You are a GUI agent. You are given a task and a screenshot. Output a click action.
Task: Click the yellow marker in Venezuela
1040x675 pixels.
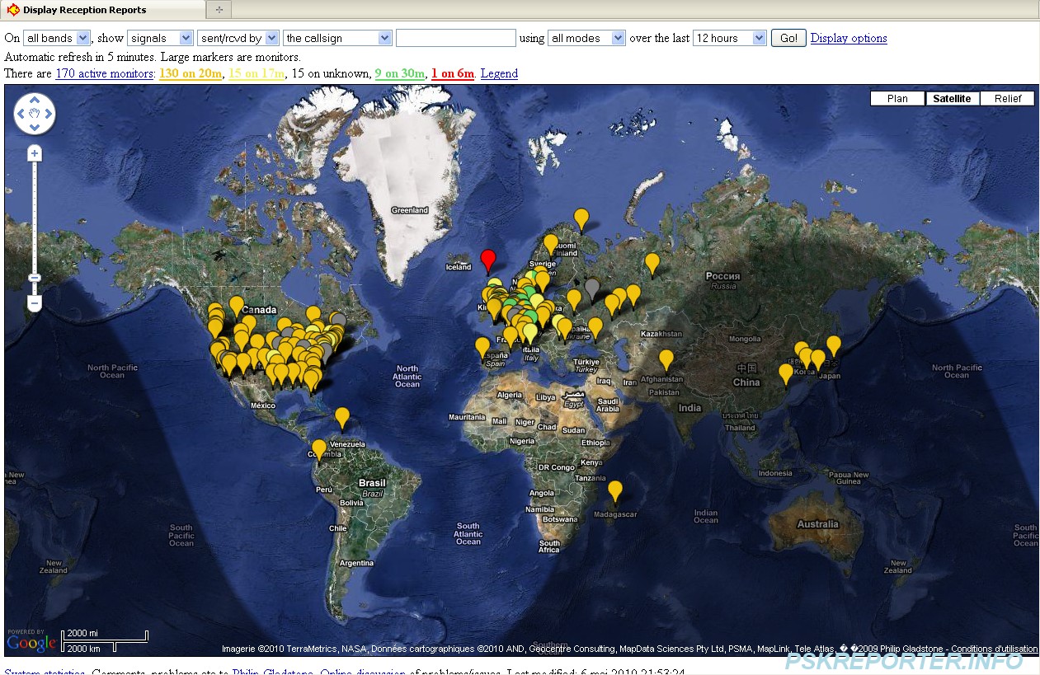[x=341, y=416]
